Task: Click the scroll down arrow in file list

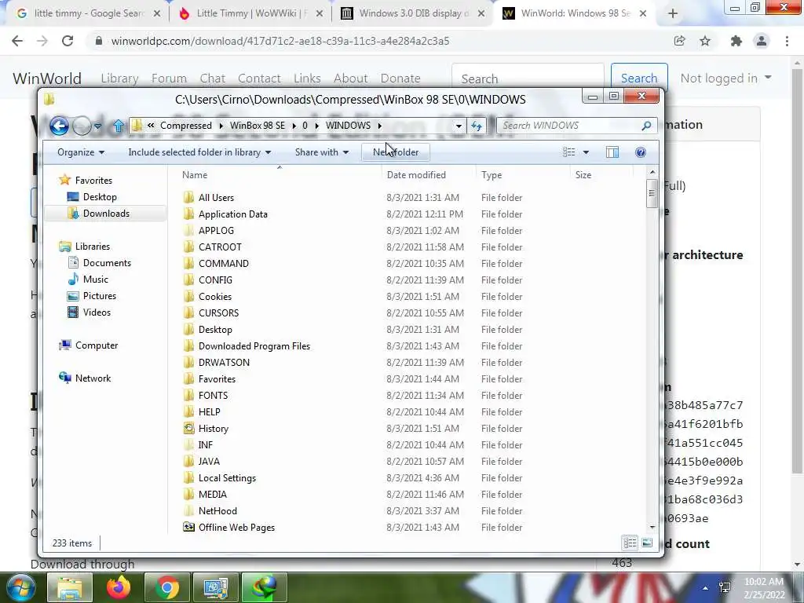Action: (x=652, y=527)
